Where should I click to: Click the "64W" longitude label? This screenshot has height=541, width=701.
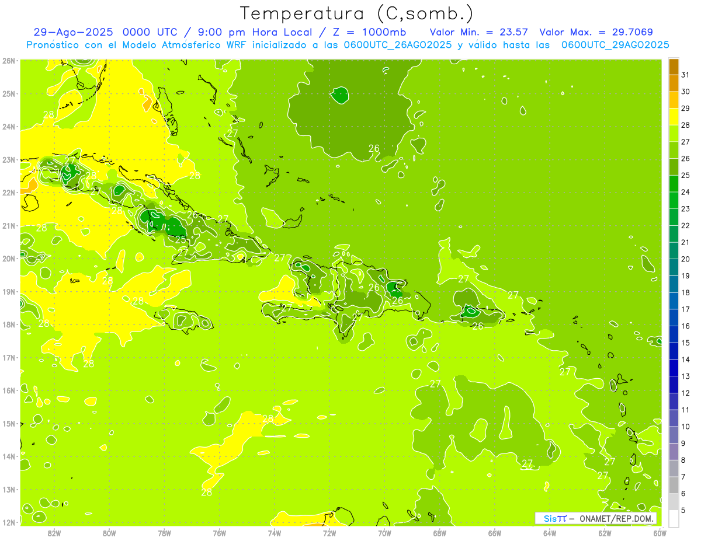tap(550, 532)
